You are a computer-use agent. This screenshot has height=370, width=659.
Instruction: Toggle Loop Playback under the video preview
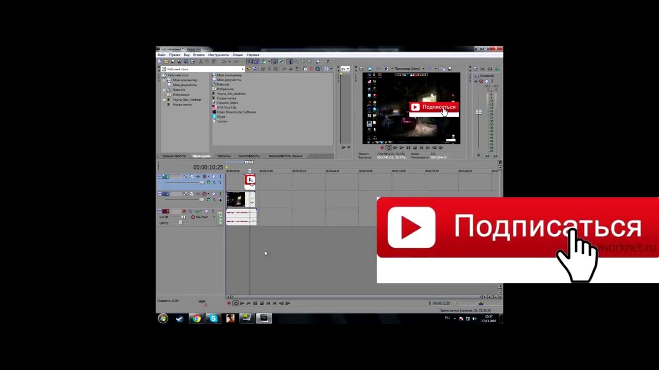pos(389,147)
